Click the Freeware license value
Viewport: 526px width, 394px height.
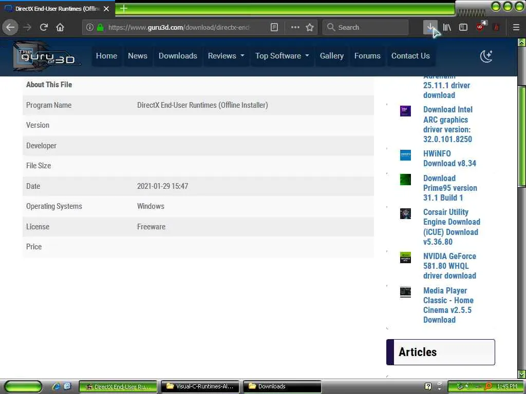pos(151,227)
